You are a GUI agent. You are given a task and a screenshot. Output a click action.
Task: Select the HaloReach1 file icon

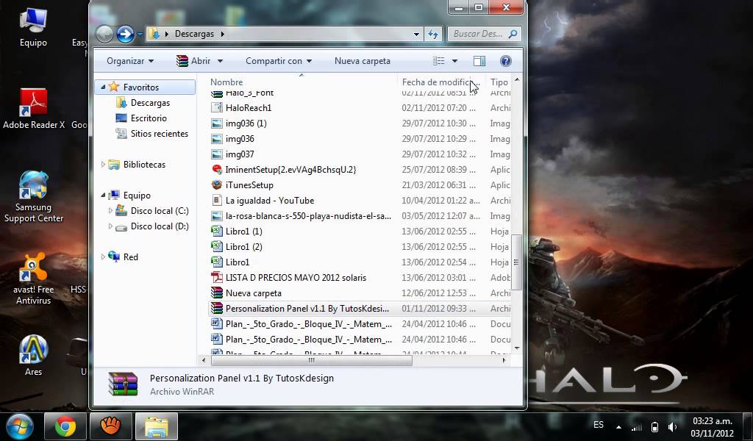(x=217, y=108)
